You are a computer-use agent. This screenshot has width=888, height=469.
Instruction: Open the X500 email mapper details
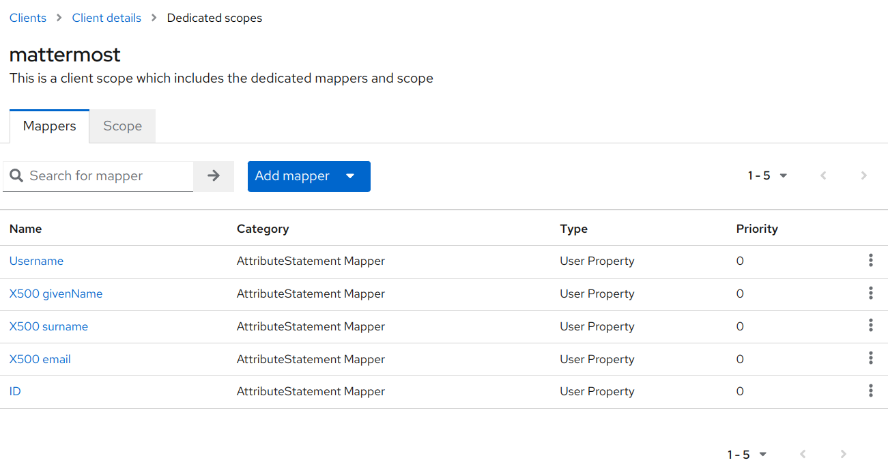pyautogui.click(x=40, y=359)
